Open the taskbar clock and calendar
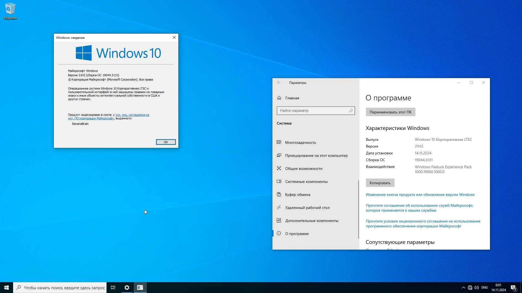522x293 pixels. pyautogui.click(x=498, y=288)
